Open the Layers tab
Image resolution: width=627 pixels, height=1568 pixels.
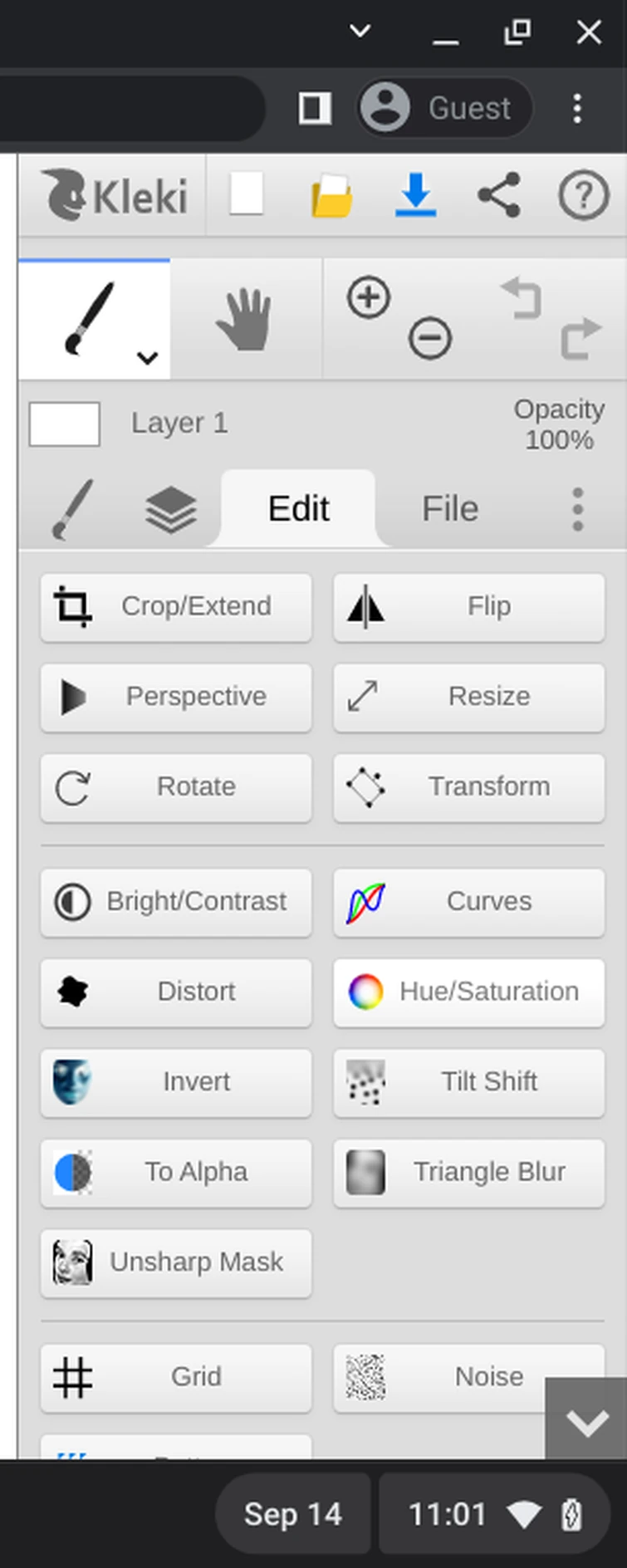(x=170, y=509)
